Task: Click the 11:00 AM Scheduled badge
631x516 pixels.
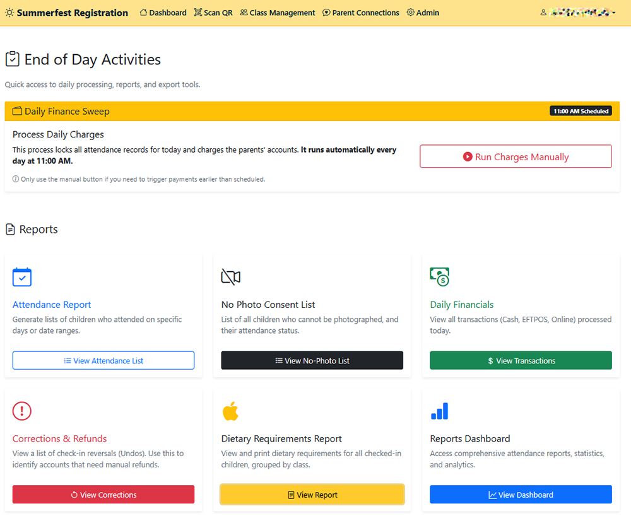Action: point(581,111)
